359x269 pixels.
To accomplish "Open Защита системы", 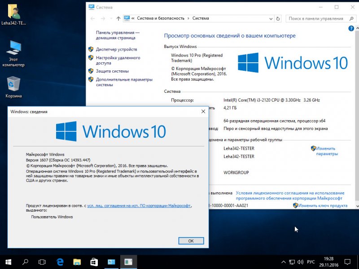I will 112,71.
